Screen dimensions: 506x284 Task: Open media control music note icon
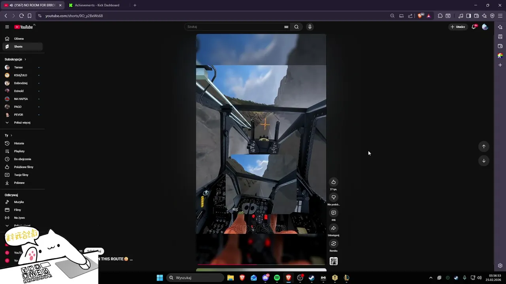point(461,16)
